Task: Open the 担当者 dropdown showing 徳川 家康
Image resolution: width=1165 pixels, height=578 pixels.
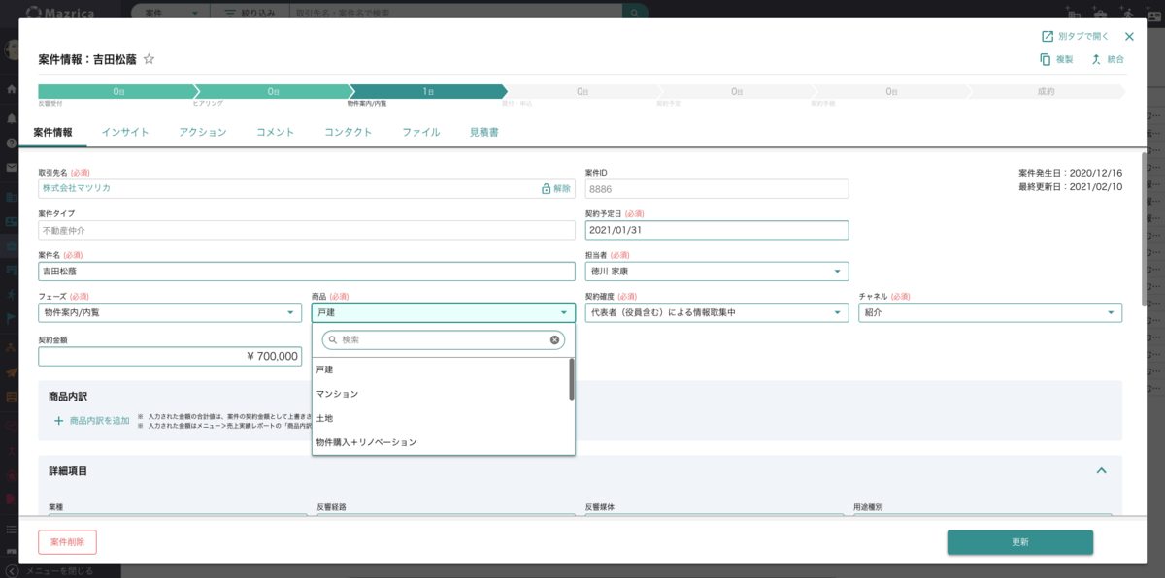Action: (x=716, y=272)
